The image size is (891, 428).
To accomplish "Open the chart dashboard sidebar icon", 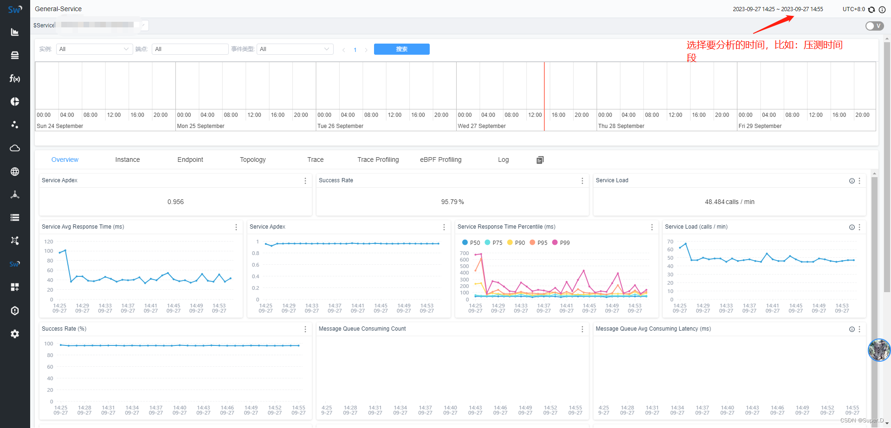I will click(15, 32).
